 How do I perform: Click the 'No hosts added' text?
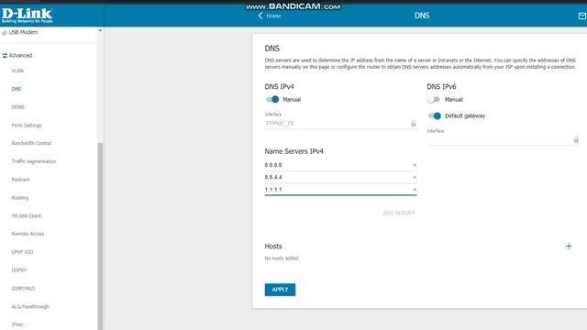click(x=282, y=258)
